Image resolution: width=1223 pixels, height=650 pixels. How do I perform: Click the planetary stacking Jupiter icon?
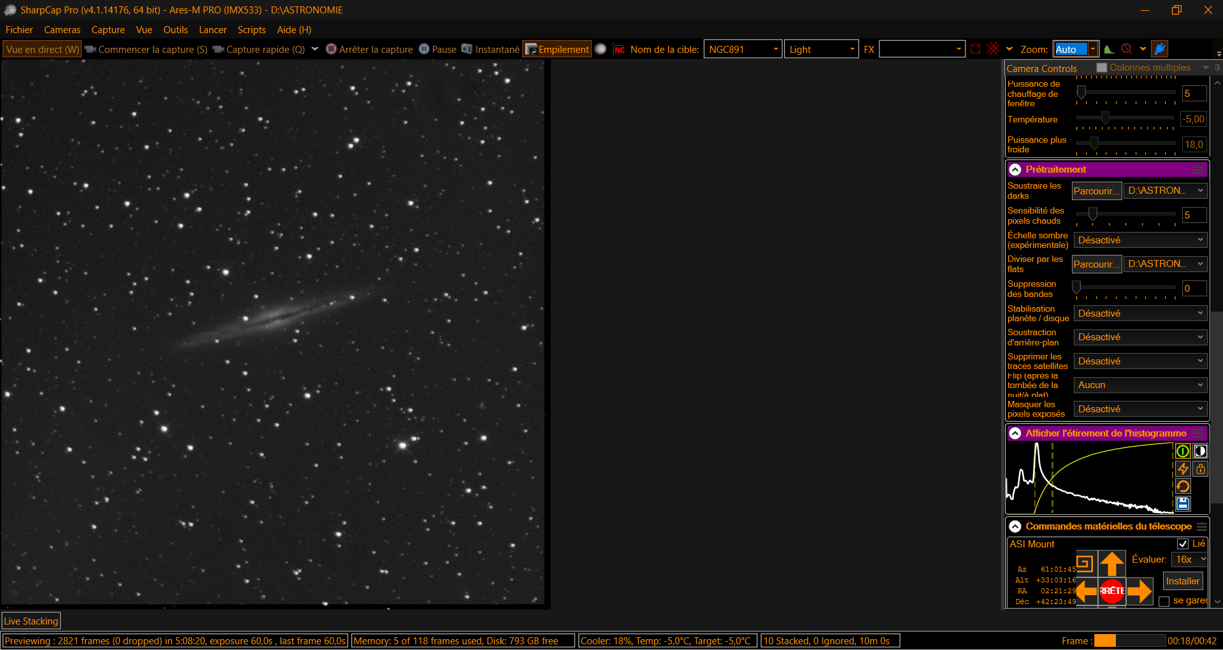pos(600,49)
